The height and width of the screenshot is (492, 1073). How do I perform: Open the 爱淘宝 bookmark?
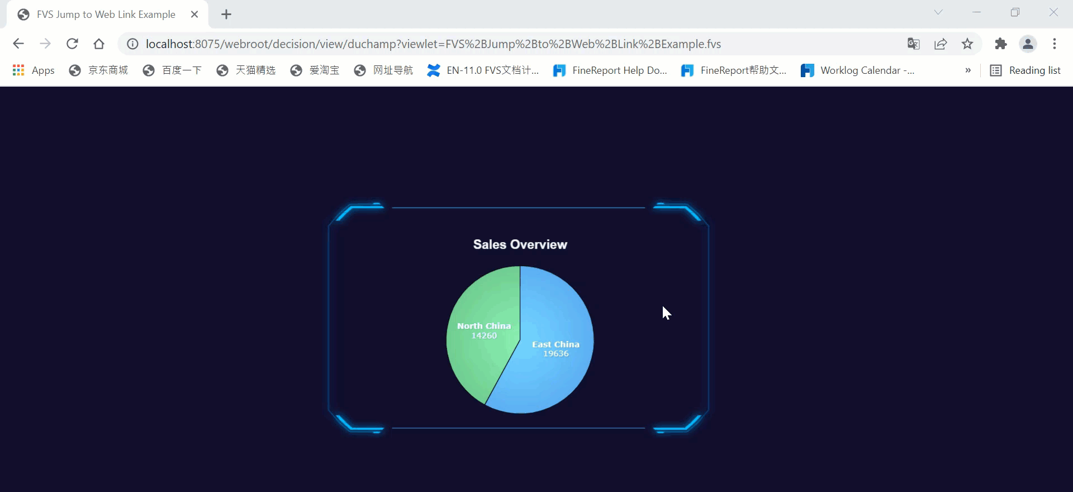point(315,70)
